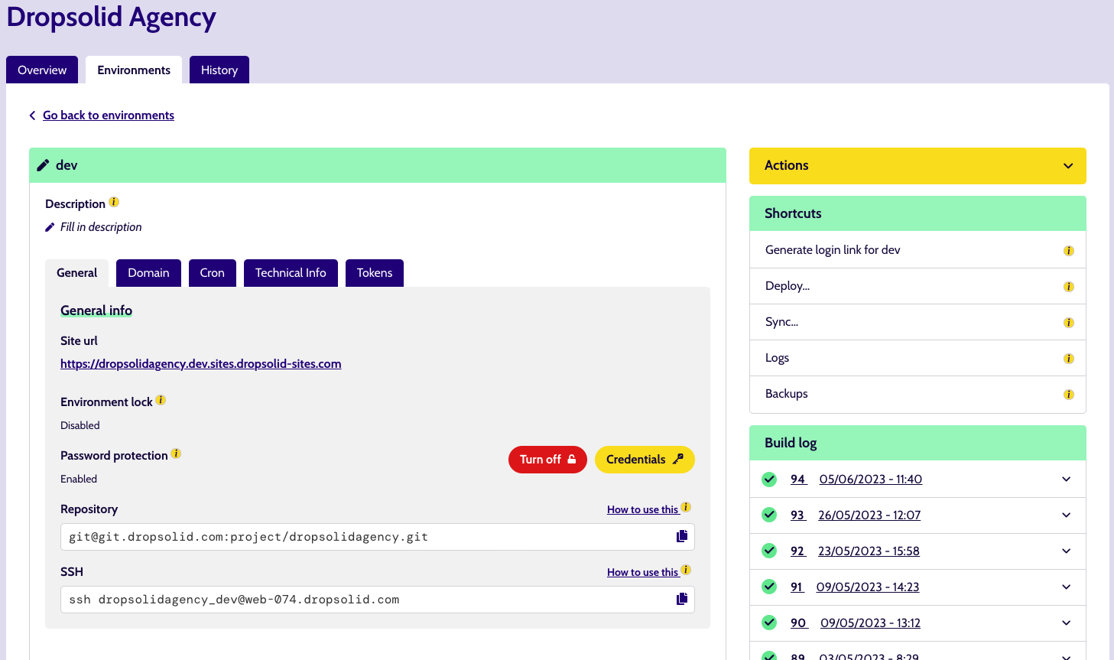
Task: Open SSH How to use this link
Action: (x=643, y=572)
